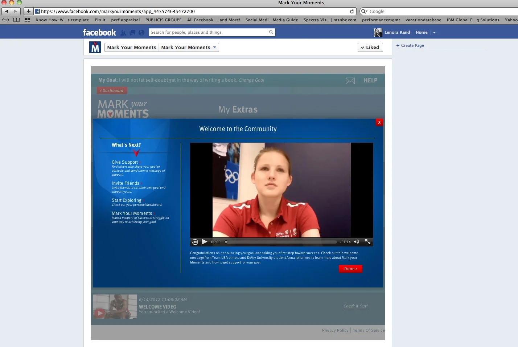Open Social Media Guide bookmark
Viewport: 518px width, 347px height.
[x=272, y=20]
